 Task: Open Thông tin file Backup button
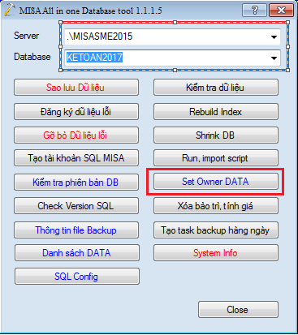(x=76, y=230)
